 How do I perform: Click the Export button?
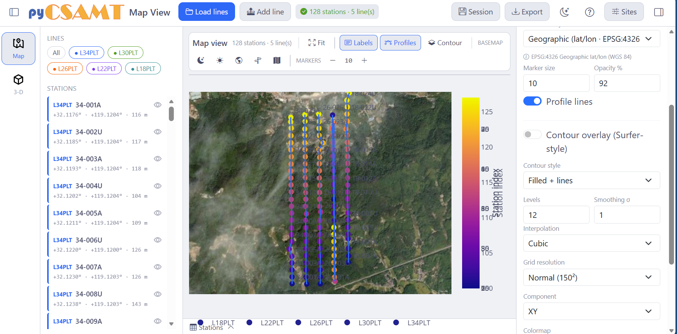tap(527, 12)
